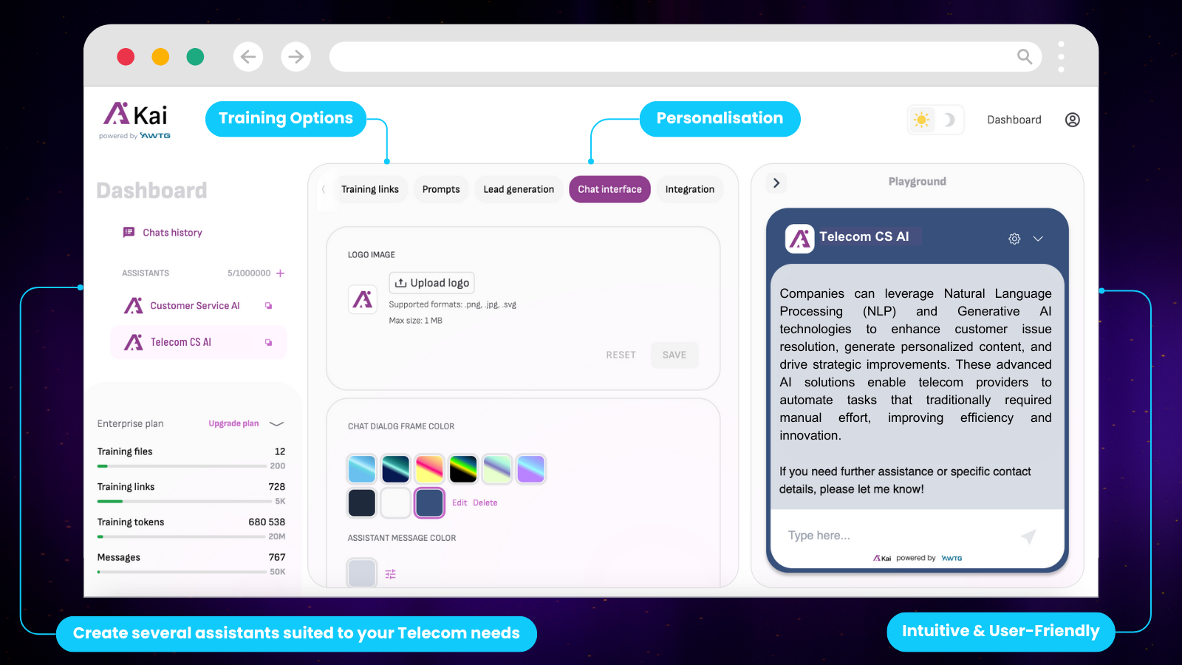Open Telecom CS AI in new window icon
The image size is (1182, 665).
[x=268, y=342]
